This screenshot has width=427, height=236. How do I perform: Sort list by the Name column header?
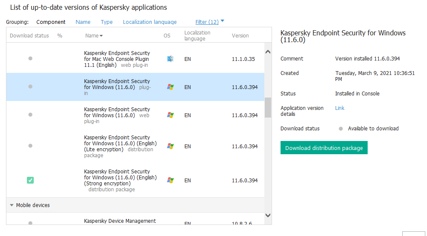(94, 36)
